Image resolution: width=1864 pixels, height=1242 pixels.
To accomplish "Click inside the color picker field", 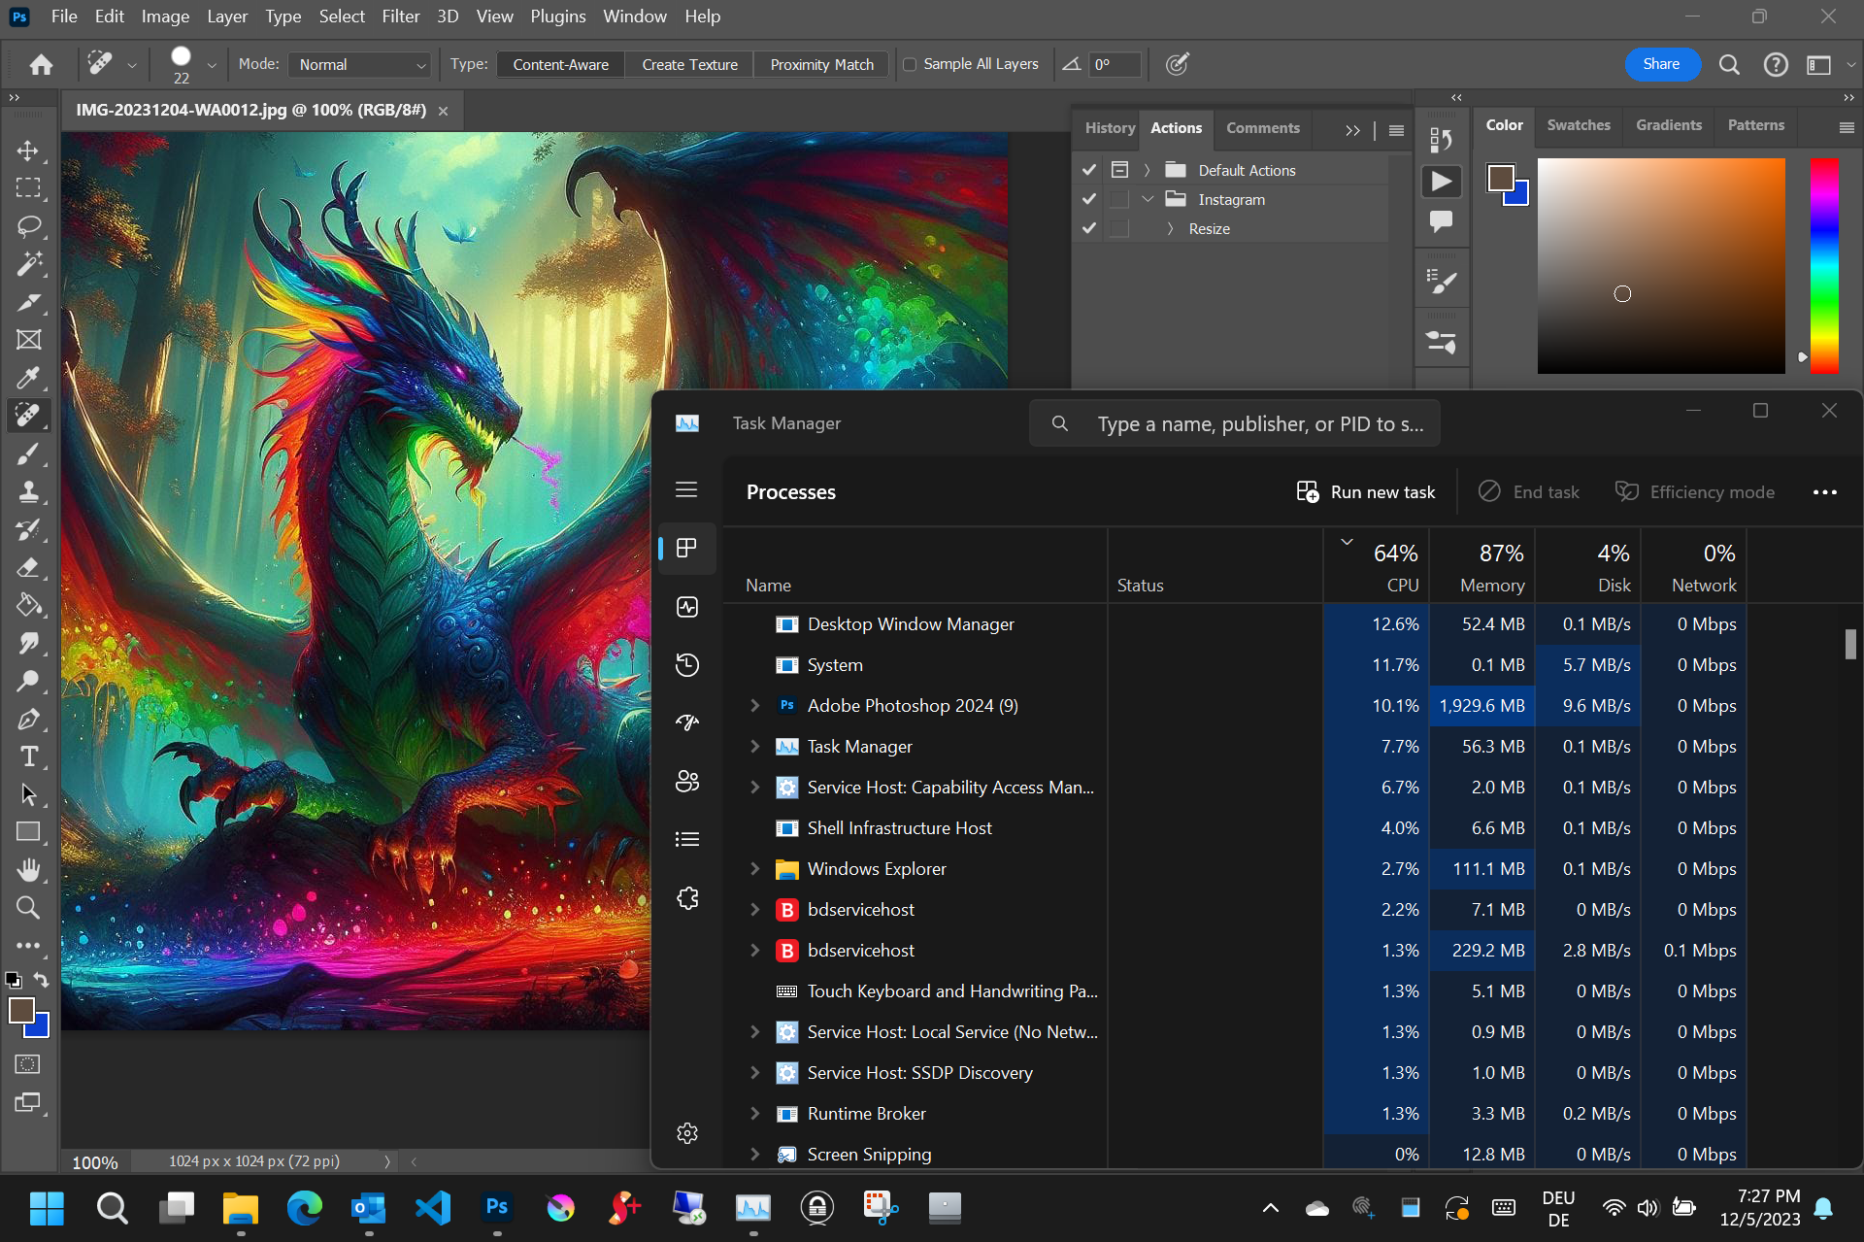I will [x=1661, y=266].
